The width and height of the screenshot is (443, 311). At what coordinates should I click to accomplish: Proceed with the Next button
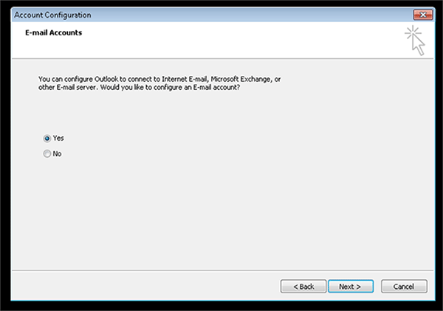pos(351,287)
